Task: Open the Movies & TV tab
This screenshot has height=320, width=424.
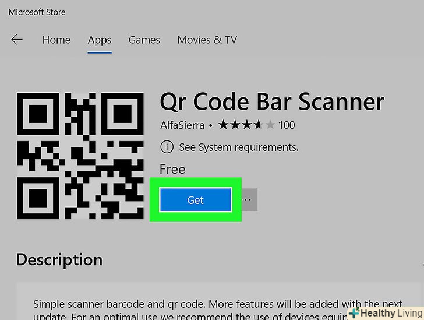Action: tap(207, 40)
